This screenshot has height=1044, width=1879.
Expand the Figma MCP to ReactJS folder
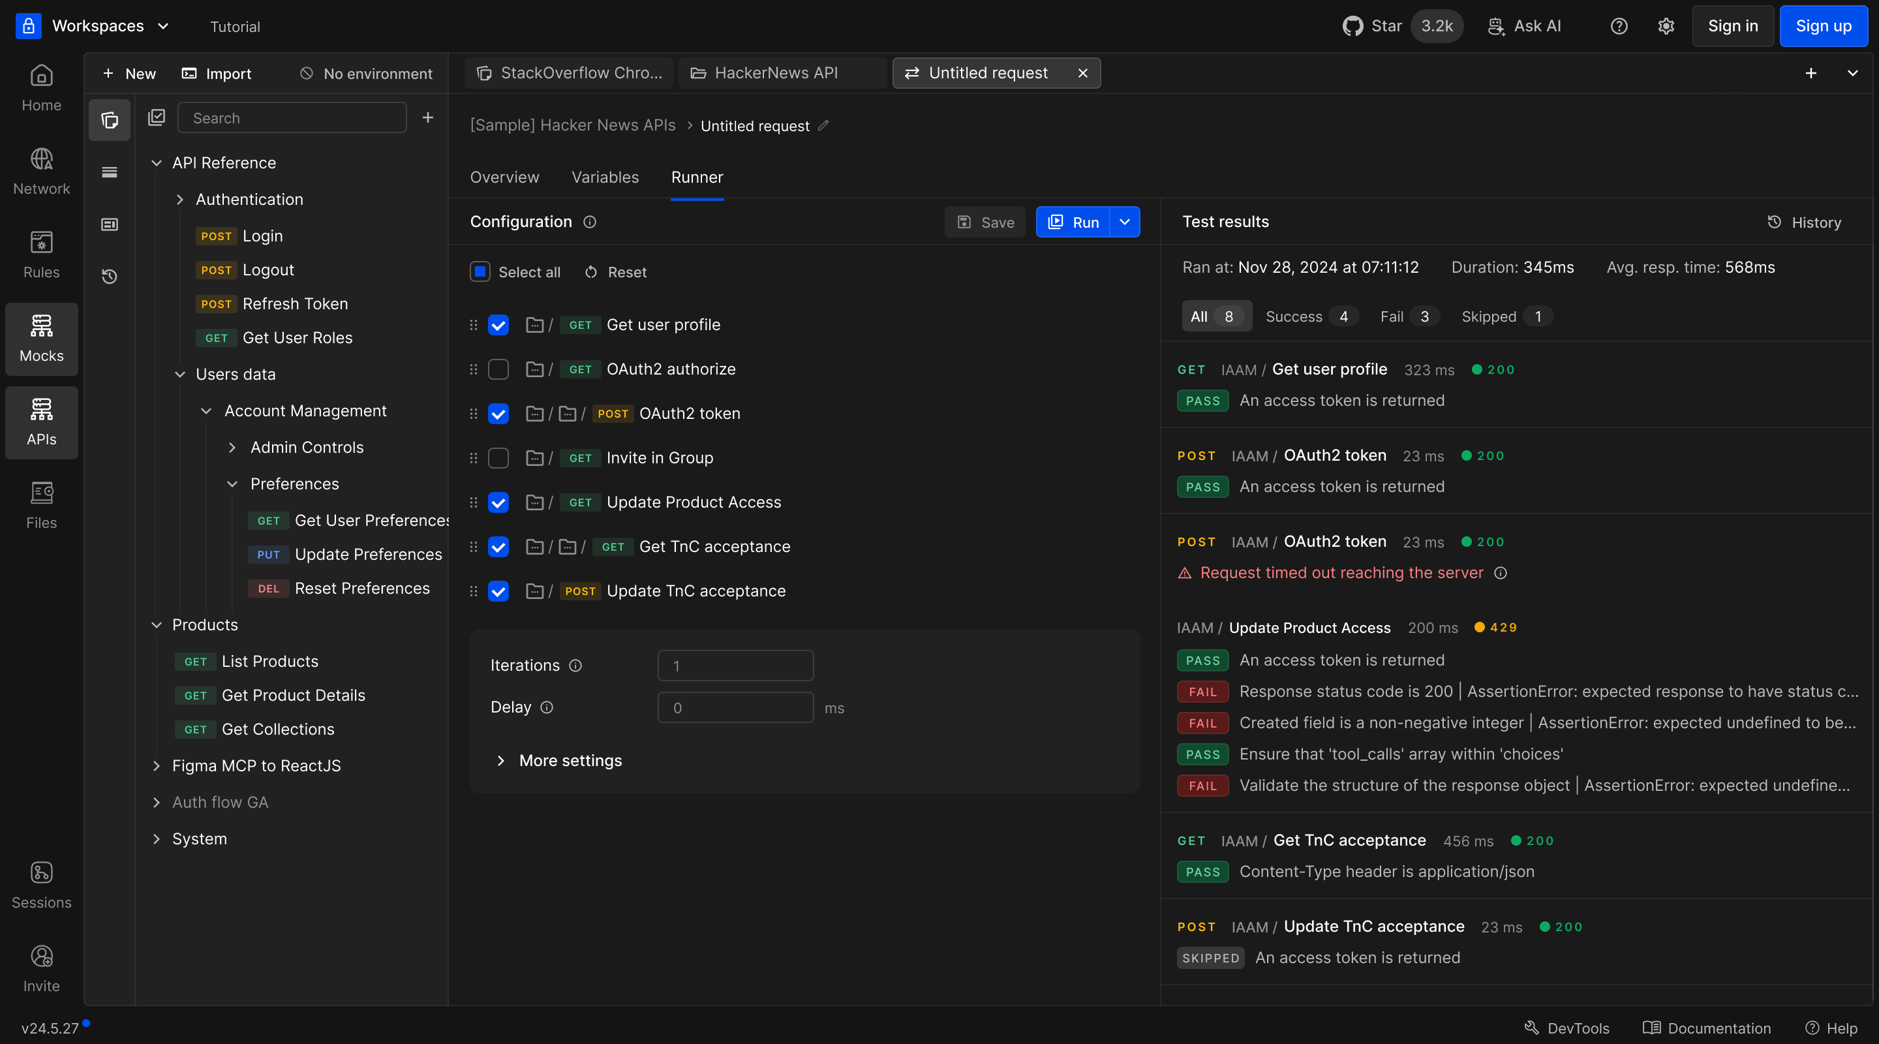pyautogui.click(x=156, y=765)
